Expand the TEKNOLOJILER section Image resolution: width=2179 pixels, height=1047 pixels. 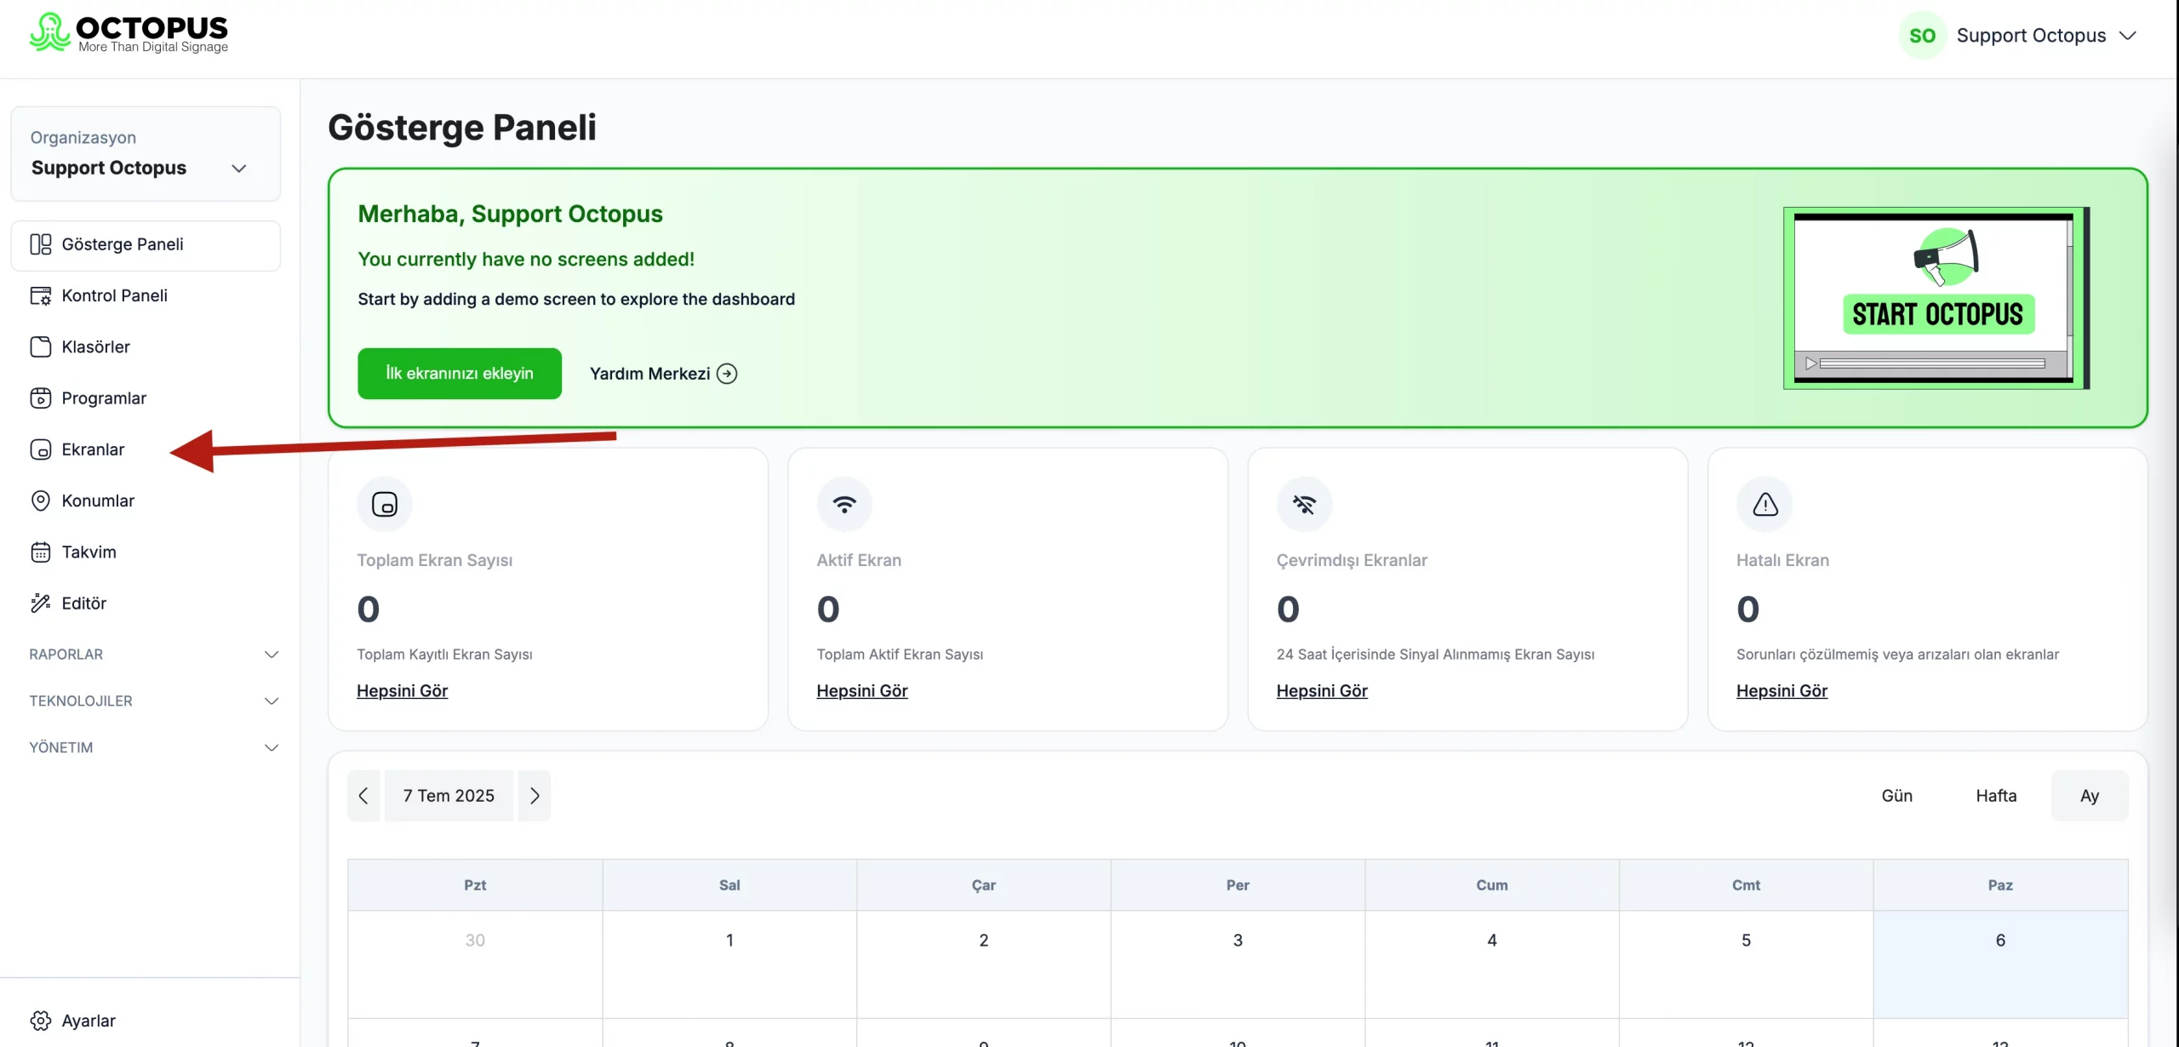[x=154, y=701]
